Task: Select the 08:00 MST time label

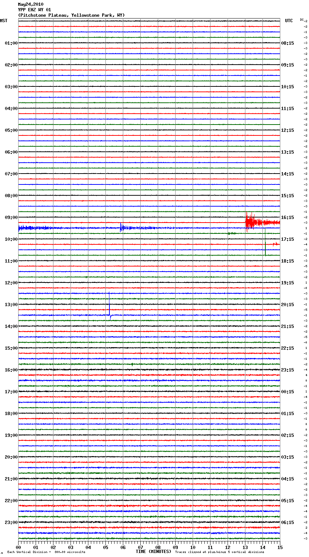Action: pyautogui.click(x=11, y=196)
